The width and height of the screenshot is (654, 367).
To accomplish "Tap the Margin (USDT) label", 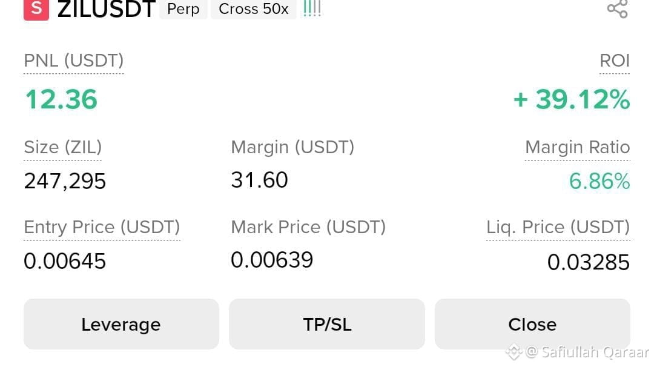I will (x=292, y=147).
